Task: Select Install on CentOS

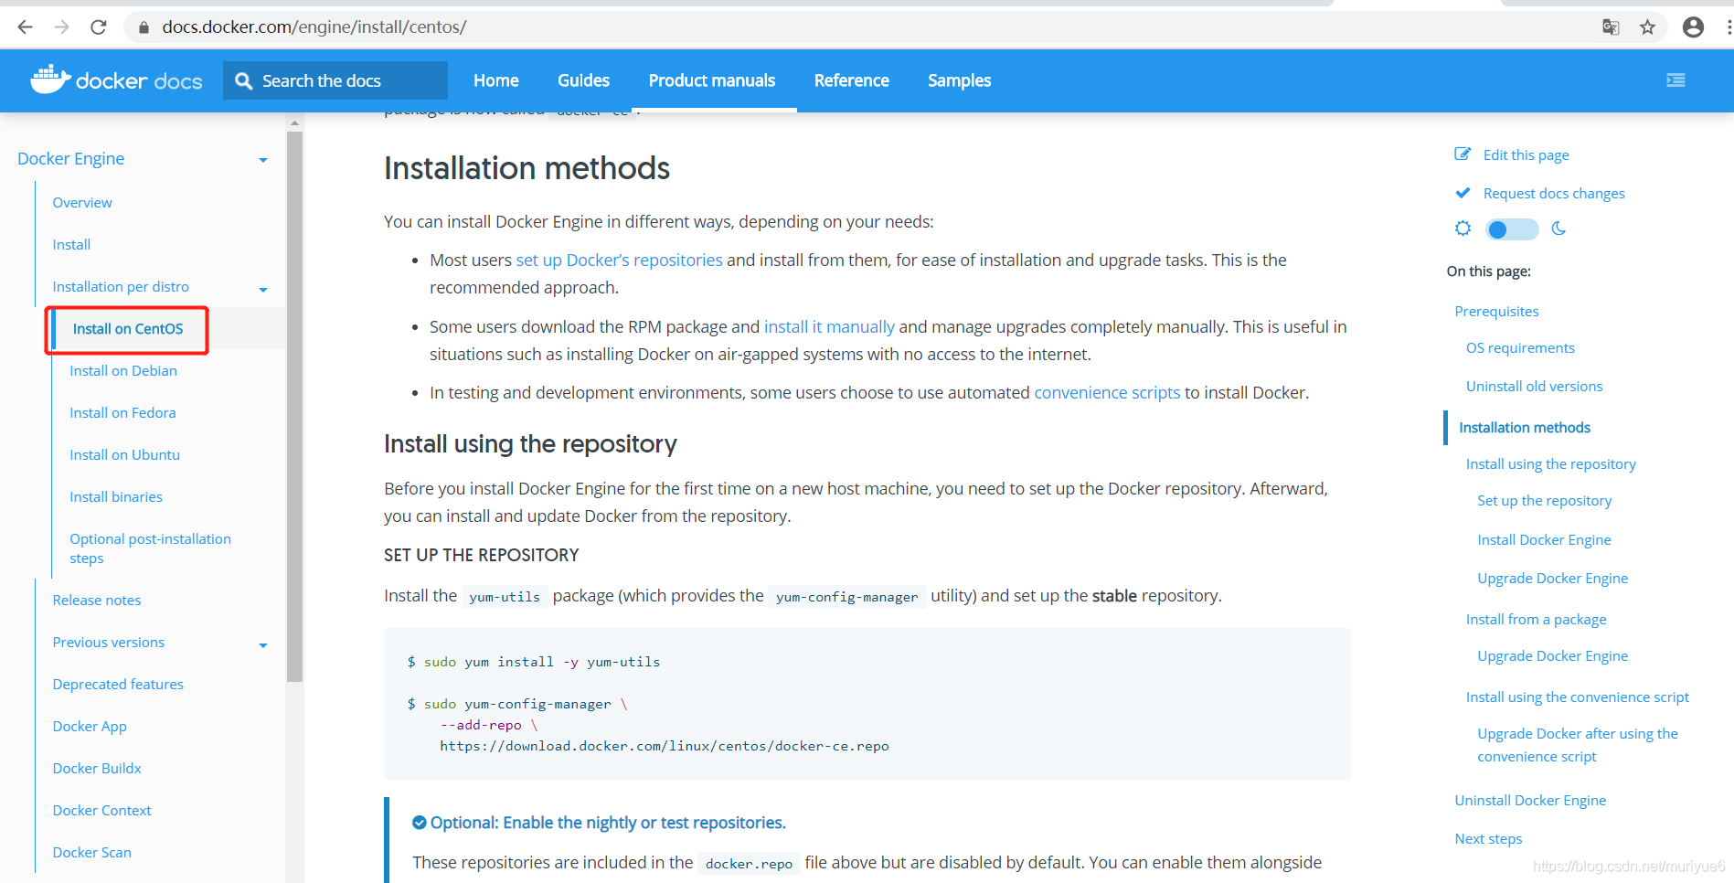Action: pyautogui.click(x=128, y=329)
